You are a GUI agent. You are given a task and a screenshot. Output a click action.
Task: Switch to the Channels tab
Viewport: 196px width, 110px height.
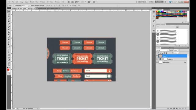165,48
